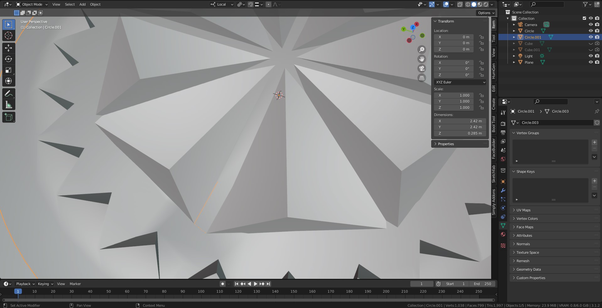Image resolution: width=602 pixels, height=308 pixels.
Task: Toggle proportional editing
Action: pyautogui.click(x=268, y=4)
